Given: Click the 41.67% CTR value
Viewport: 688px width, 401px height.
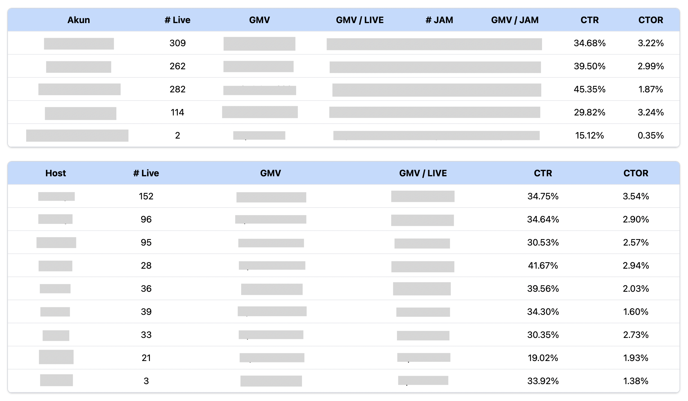Looking at the screenshot, I should point(543,266).
